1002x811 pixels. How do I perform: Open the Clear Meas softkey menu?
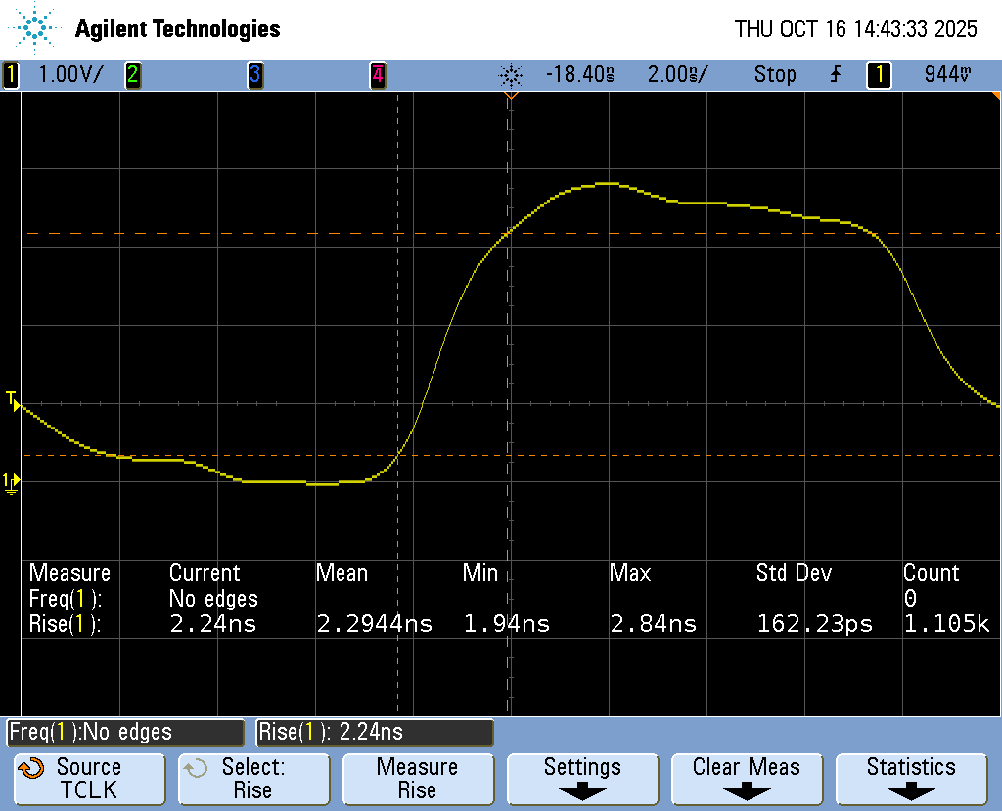click(747, 779)
